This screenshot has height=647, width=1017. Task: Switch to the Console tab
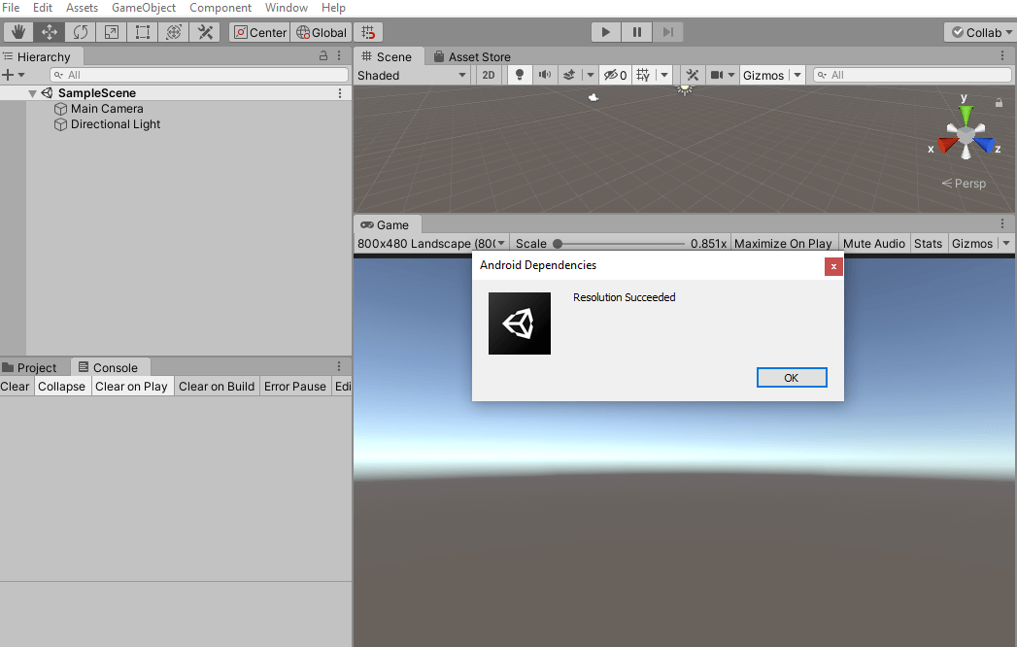pyautogui.click(x=109, y=368)
